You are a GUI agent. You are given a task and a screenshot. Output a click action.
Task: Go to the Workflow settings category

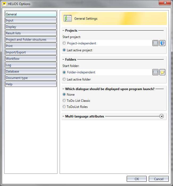[x=31, y=59]
